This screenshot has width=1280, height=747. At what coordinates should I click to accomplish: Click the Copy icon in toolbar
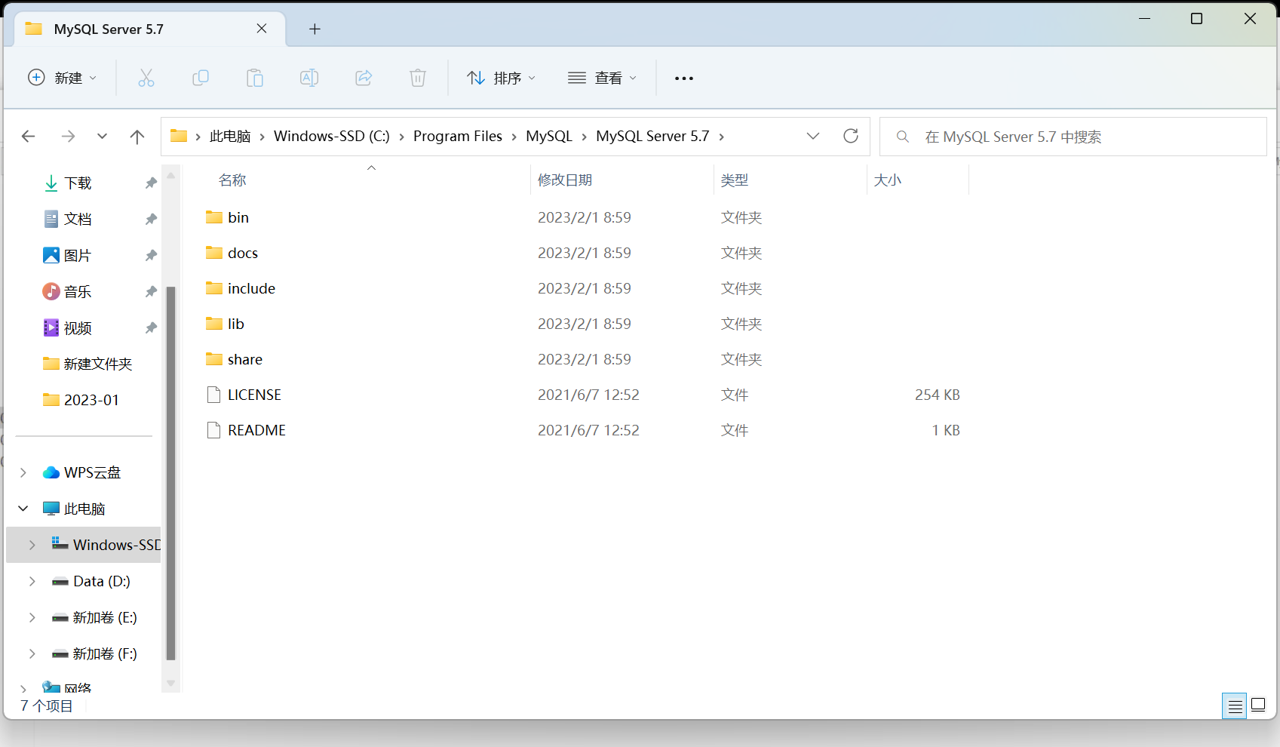[201, 78]
